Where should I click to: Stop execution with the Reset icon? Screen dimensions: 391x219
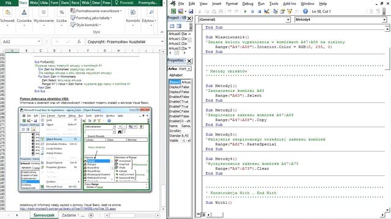point(259,11)
